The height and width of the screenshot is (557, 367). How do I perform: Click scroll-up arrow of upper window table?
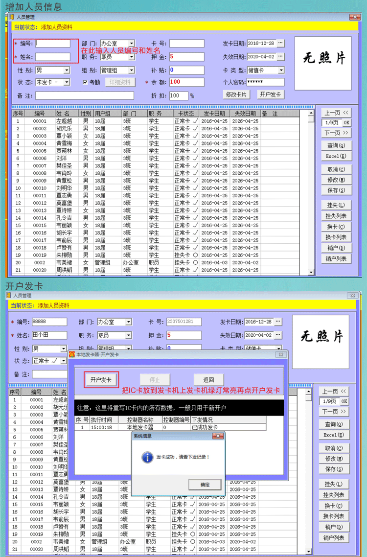311,113
